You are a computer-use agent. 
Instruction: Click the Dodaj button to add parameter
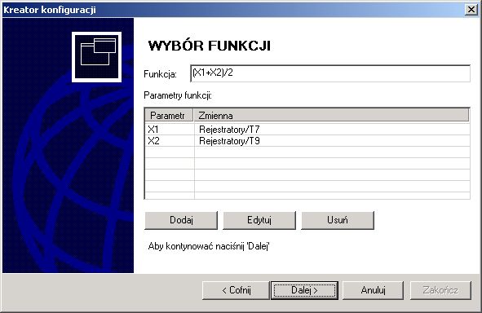click(181, 220)
